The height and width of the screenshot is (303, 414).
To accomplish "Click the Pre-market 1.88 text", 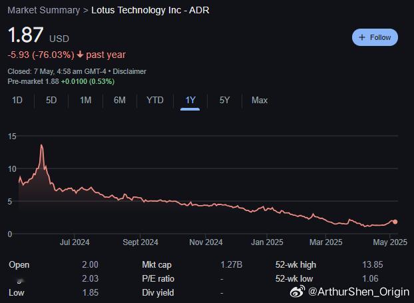I will 33,81.
